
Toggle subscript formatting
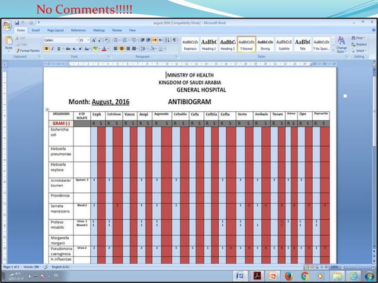coord(74,49)
